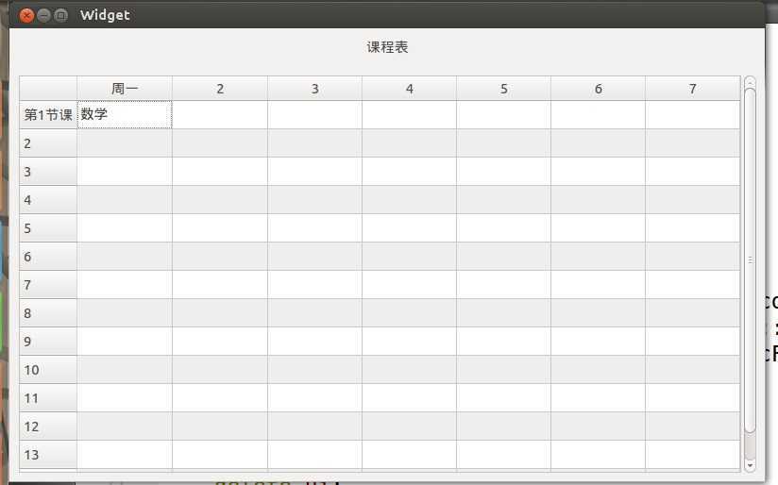Screen dimensions: 778x485
Task: Select cell in row 第1节课, column 2
Action: (x=220, y=115)
